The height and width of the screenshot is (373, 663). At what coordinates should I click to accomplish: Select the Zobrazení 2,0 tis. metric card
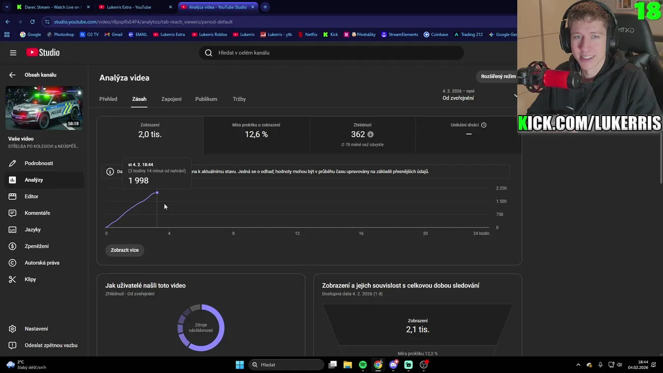[150, 135]
